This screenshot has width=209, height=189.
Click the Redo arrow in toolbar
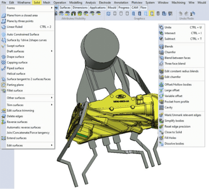pos(186,13)
